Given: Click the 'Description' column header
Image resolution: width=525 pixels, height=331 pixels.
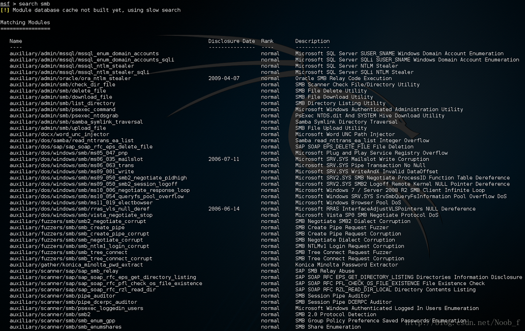Looking at the screenshot, I should pos(313,41).
